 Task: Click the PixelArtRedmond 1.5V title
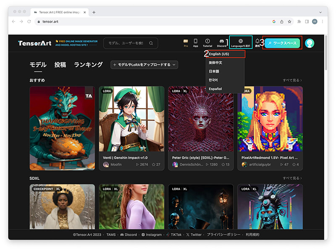269,158
